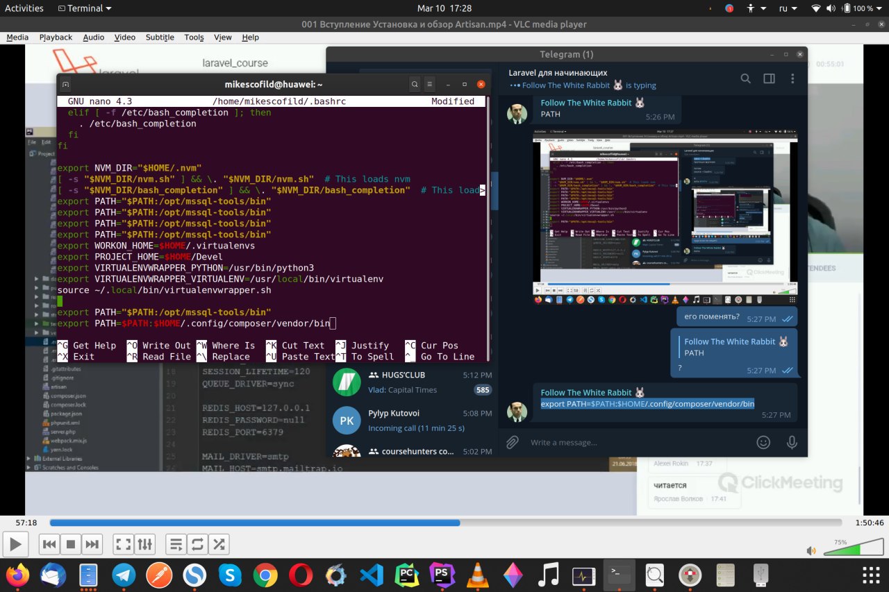Click the Telegram voice message microphone
The width and height of the screenshot is (889, 592).
pos(791,442)
